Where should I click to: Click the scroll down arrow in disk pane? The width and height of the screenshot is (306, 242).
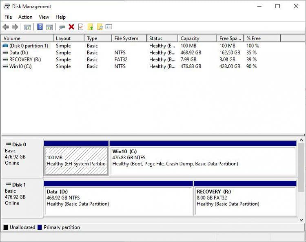click(301, 220)
